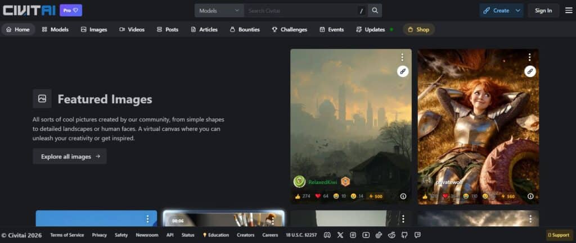React crying on RelaxedKiwi image (14)

[357, 196]
